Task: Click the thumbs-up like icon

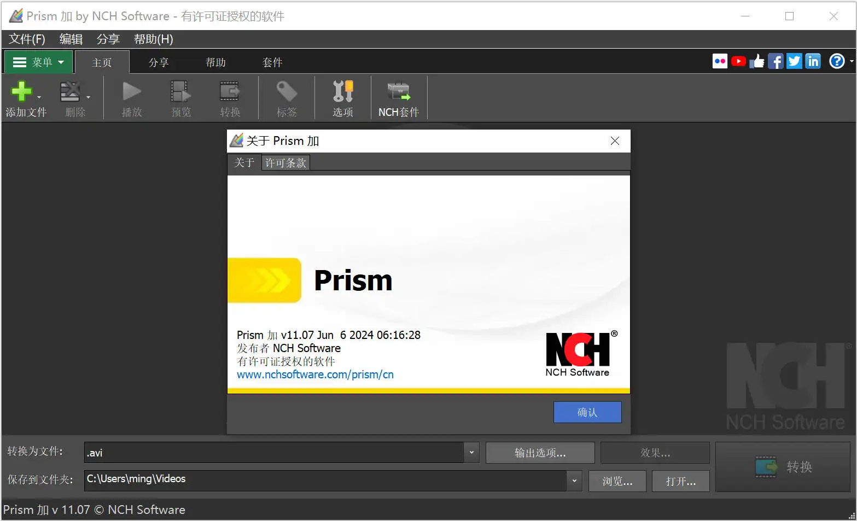Action: [757, 61]
